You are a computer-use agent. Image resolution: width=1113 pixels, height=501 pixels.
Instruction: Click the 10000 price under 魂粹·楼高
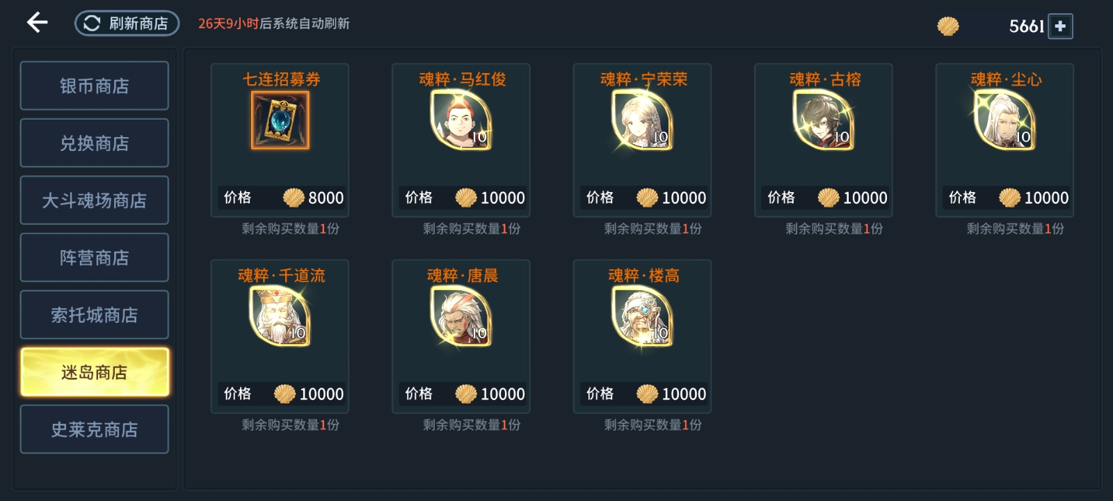point(684,395)
